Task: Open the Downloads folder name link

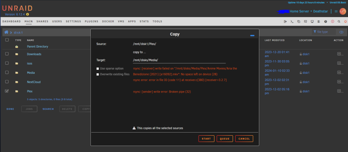Action: point(34,54)
